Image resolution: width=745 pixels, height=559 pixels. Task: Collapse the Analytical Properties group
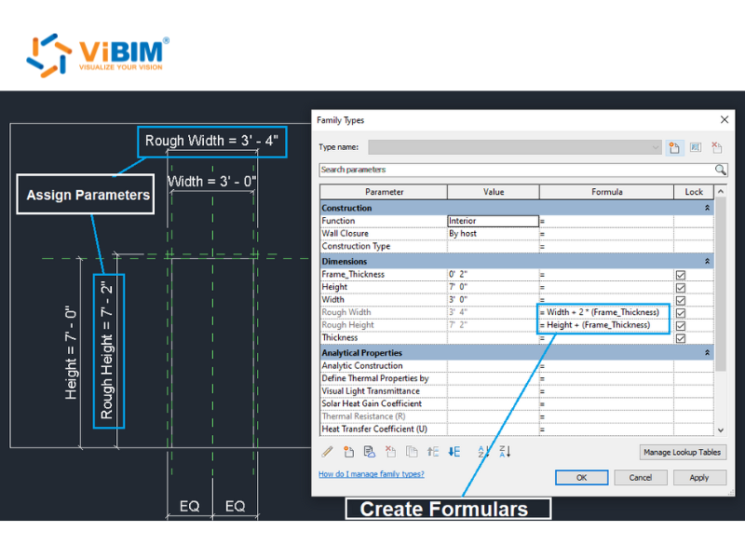pyautogui.click(x=707, y=353)
